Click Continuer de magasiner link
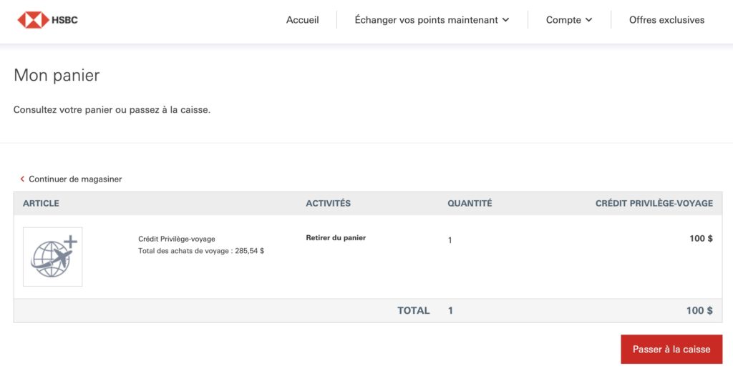This screenshot has width=733, height=371. 75,179
